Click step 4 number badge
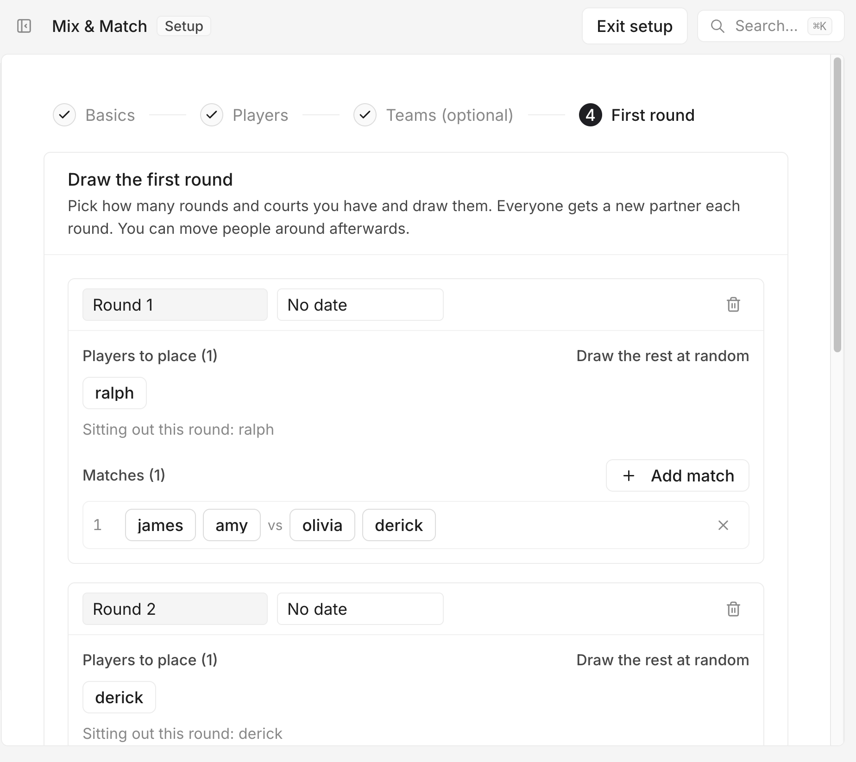This screenshot has height=762, width=856. [x=590, y=115]
